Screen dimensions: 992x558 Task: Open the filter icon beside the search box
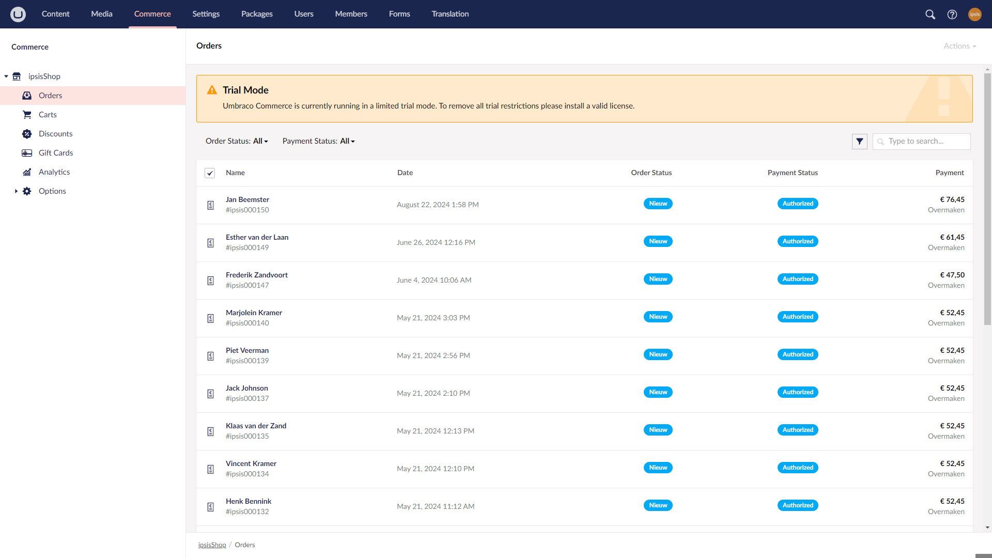(x=859, y=141)
